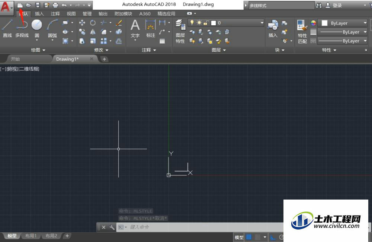Click the Save As icon in quick access toolbar
Image resolution: width=372 pixels, height=242 pixels.
[46, 5]
